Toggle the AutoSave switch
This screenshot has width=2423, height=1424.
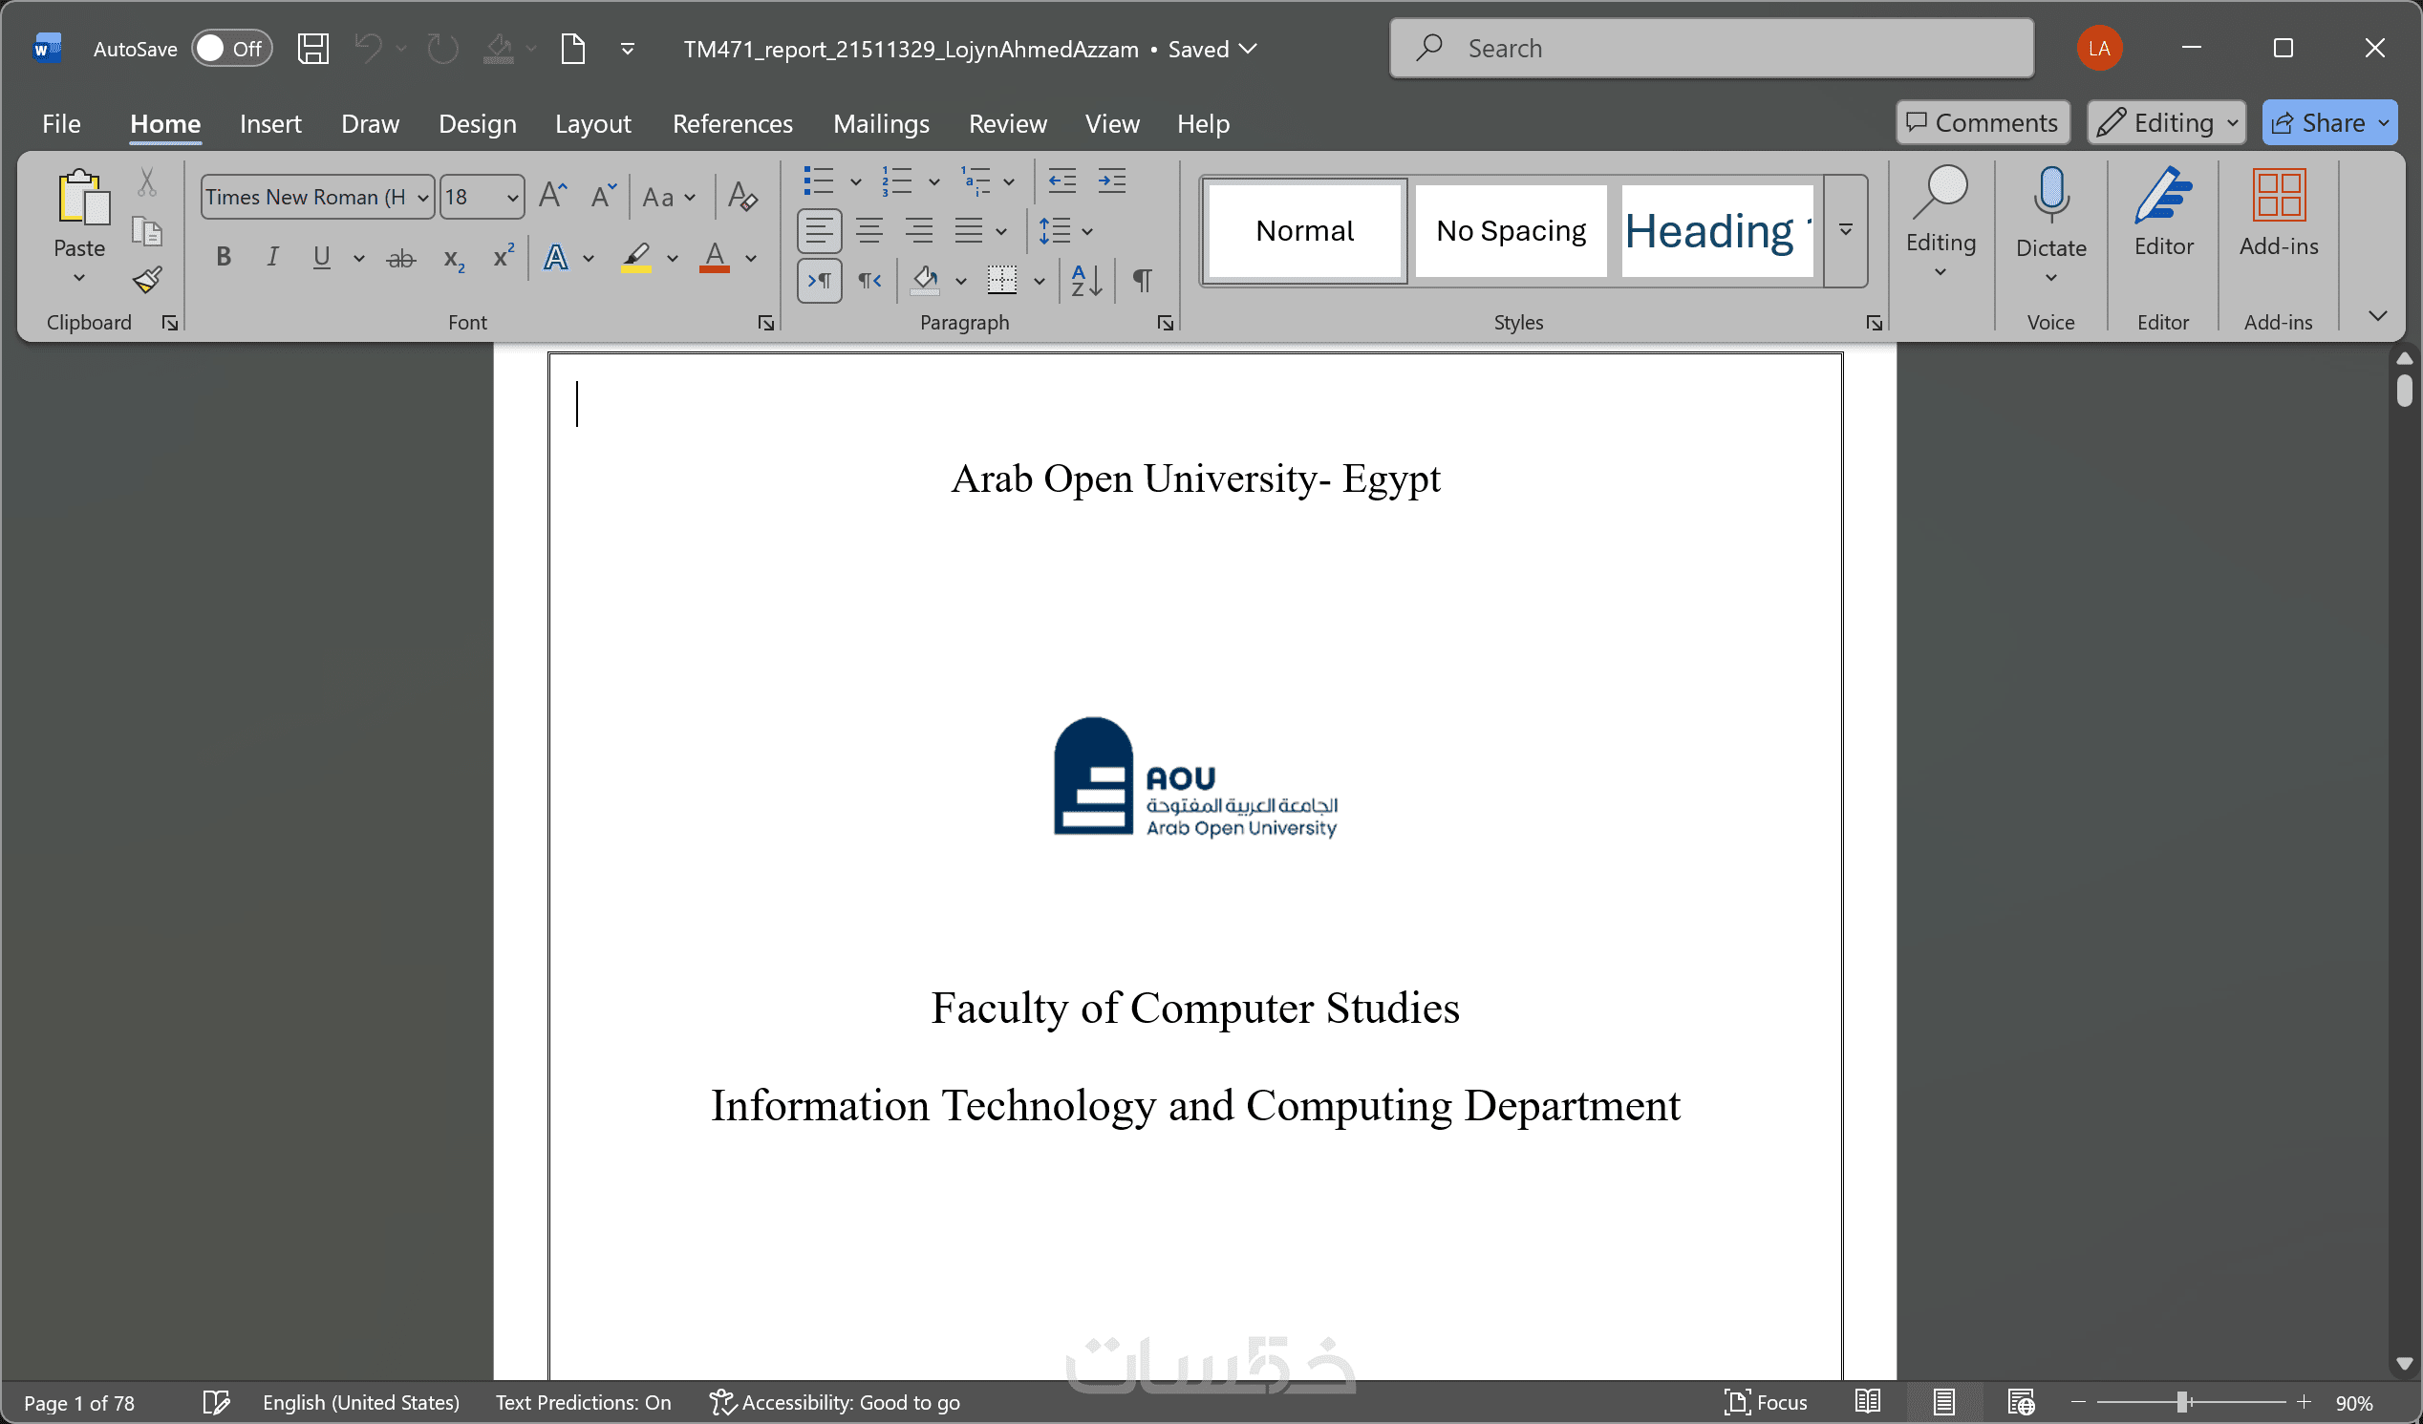pyautogui.click(x=231, y=48)
